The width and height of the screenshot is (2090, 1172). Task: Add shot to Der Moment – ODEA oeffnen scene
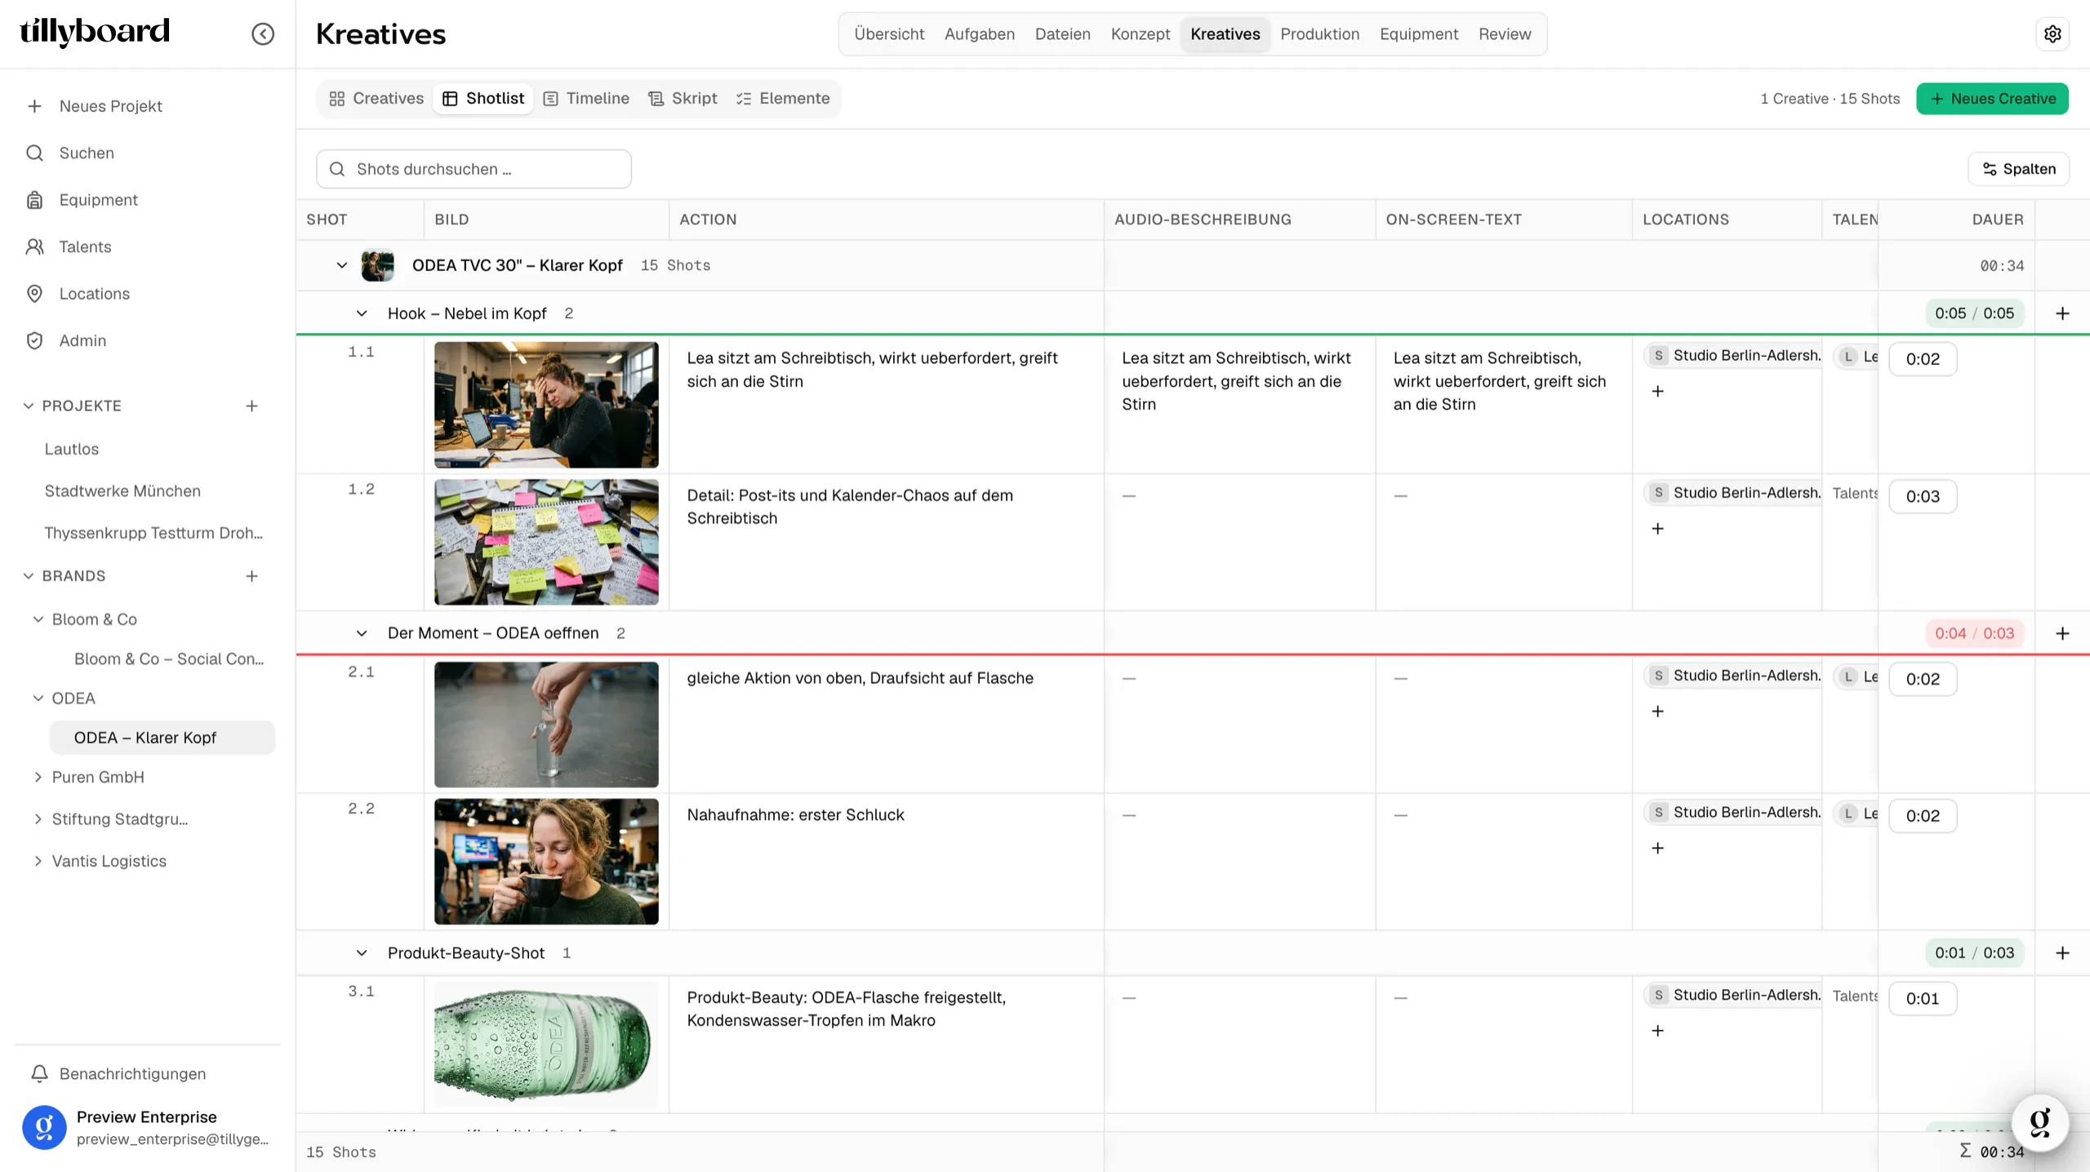(2062, 633)
